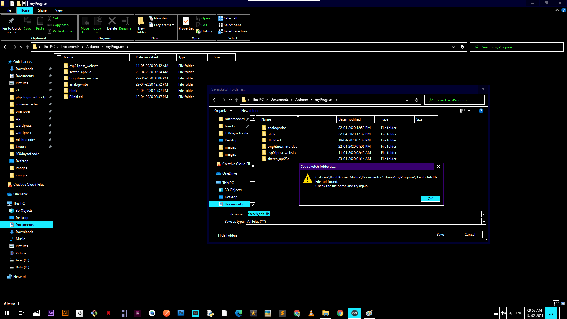The image size is (567, 319).
Task: Open the Save as type dropdown
Action: click(484, 222)
